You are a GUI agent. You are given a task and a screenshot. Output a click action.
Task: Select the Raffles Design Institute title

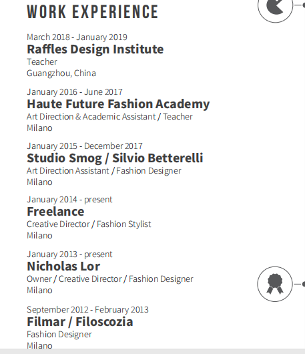tap(95, 49)
